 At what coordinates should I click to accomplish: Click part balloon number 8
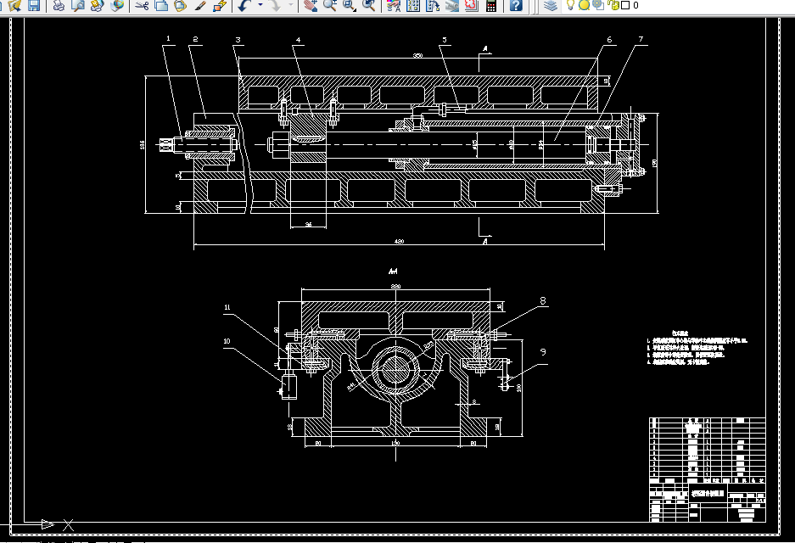[x=542, y=300]
